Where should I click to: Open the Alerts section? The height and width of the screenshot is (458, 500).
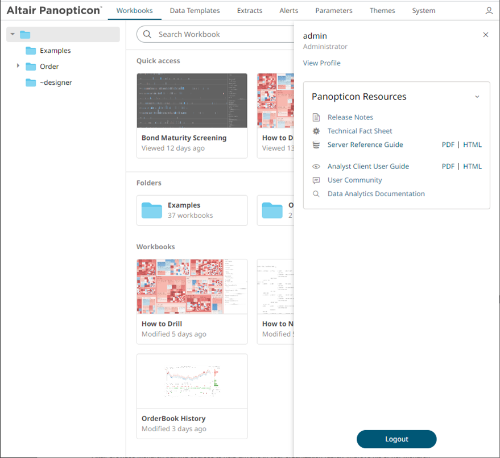(x=288, y=10)
